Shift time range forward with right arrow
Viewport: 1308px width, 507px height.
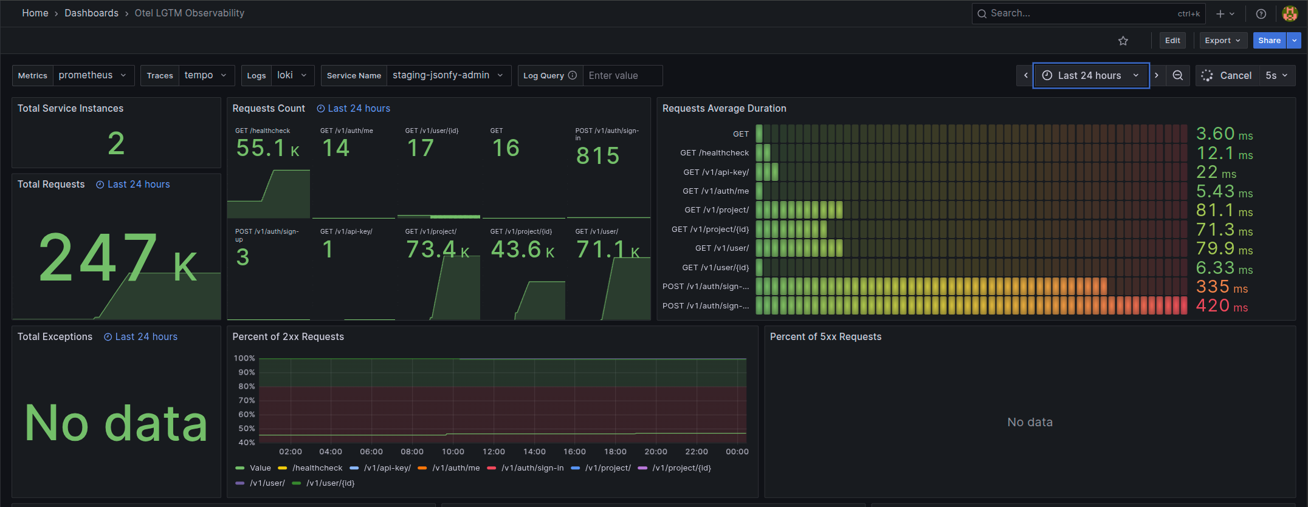click(x=1157, y=75)
